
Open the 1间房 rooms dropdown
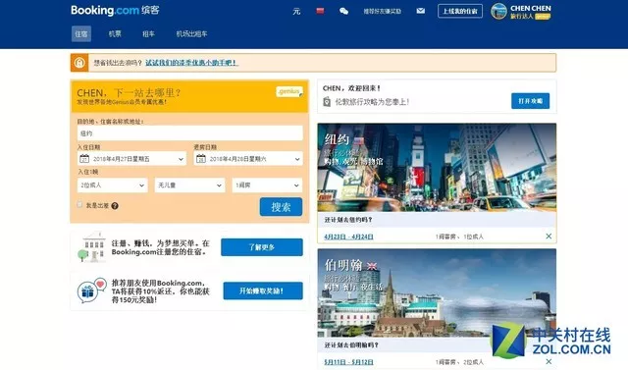click(267, 185)
